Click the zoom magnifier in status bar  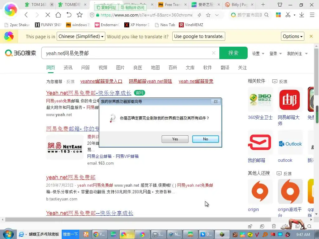click(309, 226)
